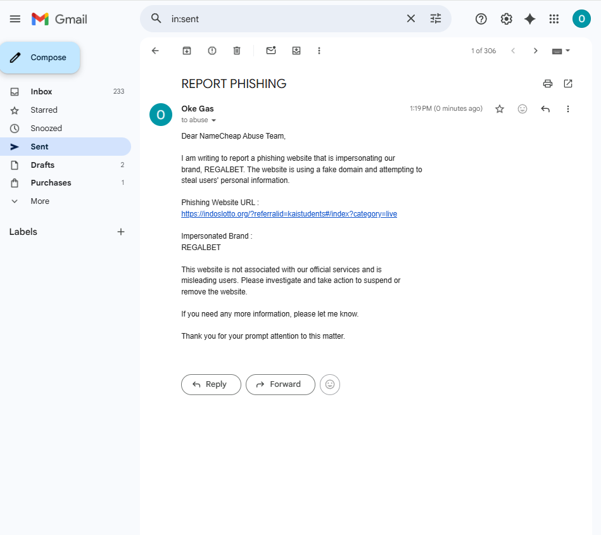The image size is (601, 535).
Task: Report this email as spam
Action: pyautogui.click(x=212, y=51)
